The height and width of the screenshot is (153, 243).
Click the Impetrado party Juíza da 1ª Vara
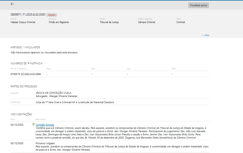click(x=75, y=102)
